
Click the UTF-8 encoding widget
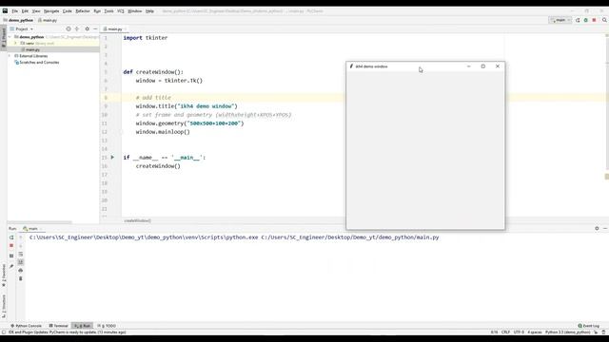pyautogui.click(x=519, y=332)
